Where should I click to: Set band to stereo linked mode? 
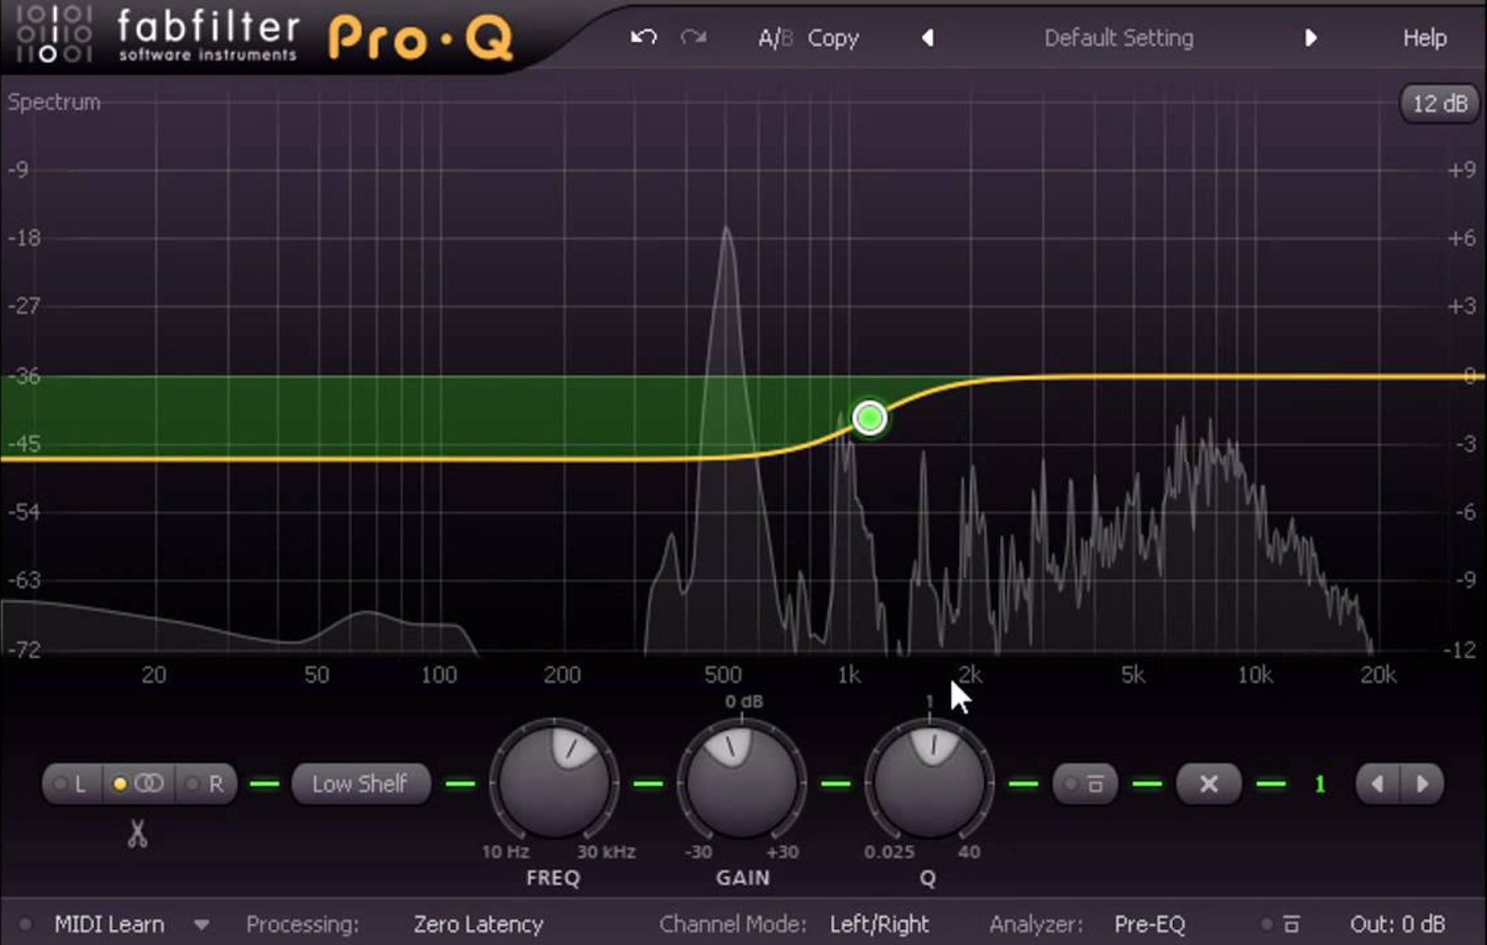tap(138, 784)
